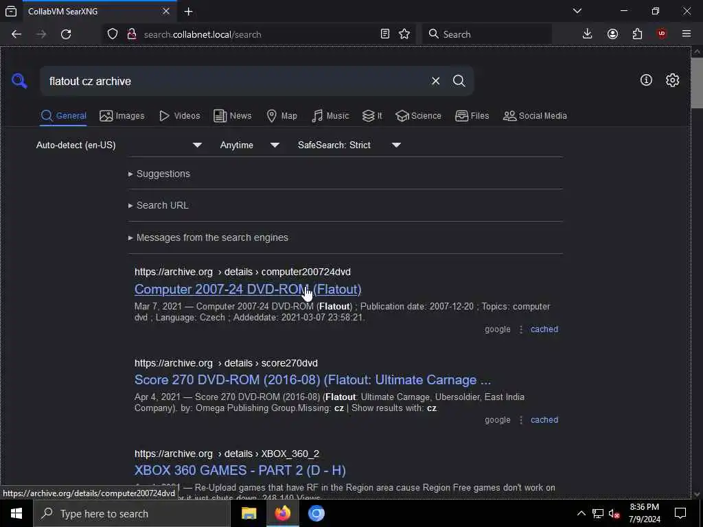Open the Firefox View icon in the tab bar
This screenshot has height=527, width=703.
pyautogui.click(x=11, y=11)
